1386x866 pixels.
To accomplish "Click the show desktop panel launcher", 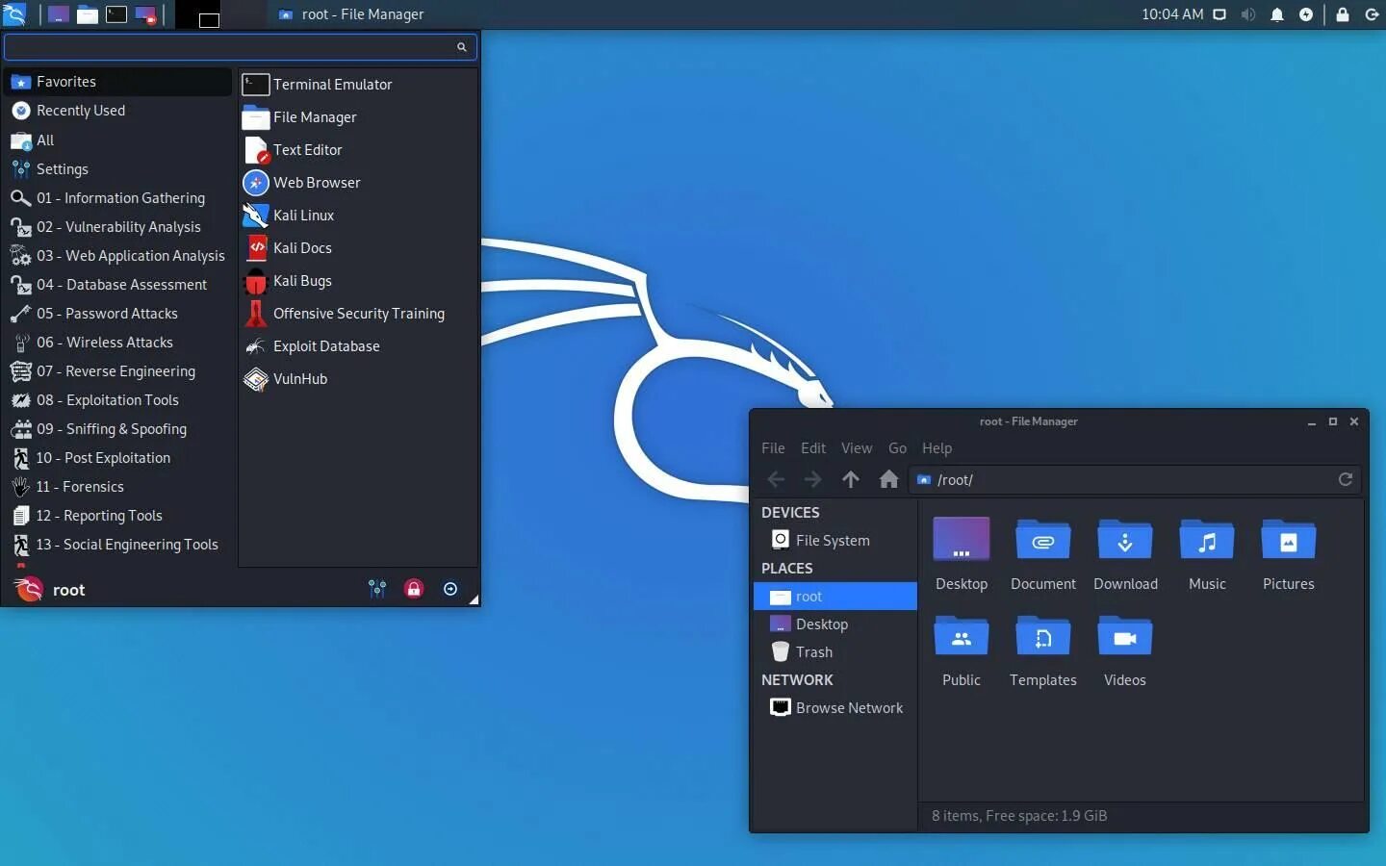I will coord(59,14).
